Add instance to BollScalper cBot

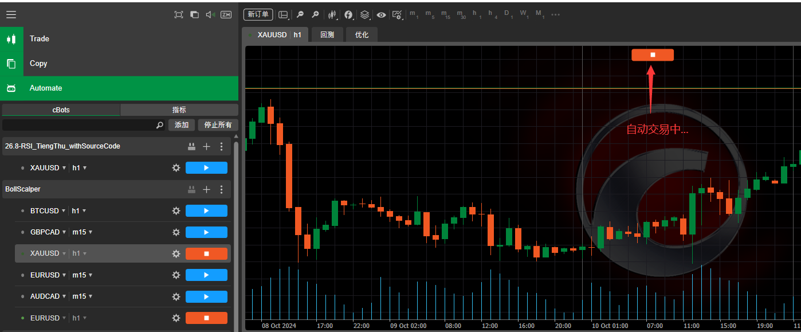[207, 189]
